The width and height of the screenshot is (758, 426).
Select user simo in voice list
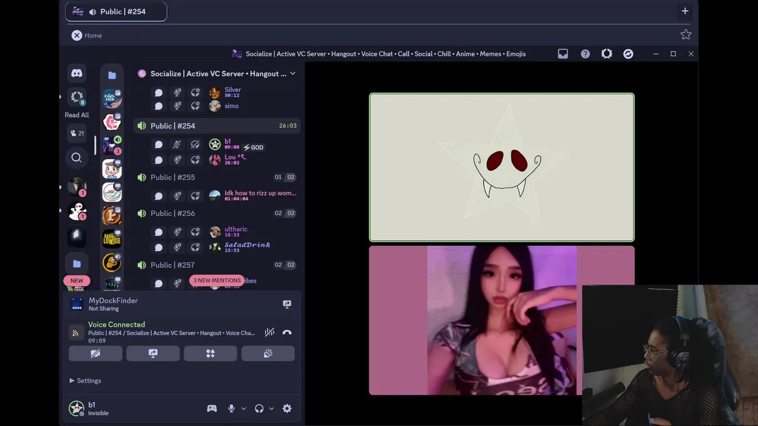232,106
